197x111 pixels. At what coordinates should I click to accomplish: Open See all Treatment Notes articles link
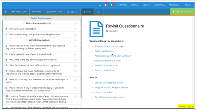[110, 97]
